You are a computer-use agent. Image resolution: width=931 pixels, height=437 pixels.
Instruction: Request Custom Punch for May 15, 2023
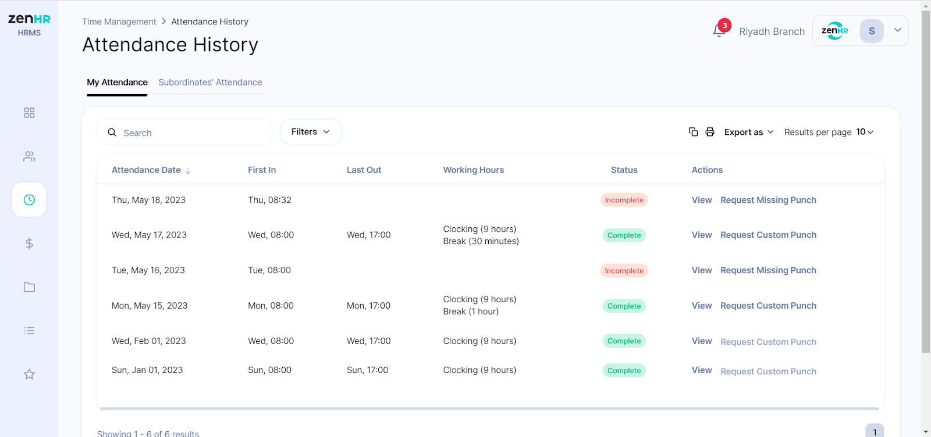pos(768,306)
